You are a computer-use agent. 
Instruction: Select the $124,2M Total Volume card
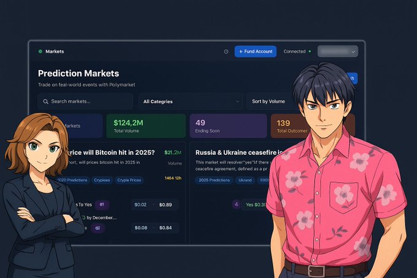point(146,126)
